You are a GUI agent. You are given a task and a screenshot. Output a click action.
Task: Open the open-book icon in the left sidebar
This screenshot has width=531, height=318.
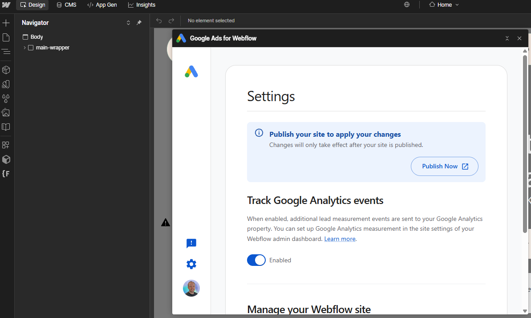[6, 127]
